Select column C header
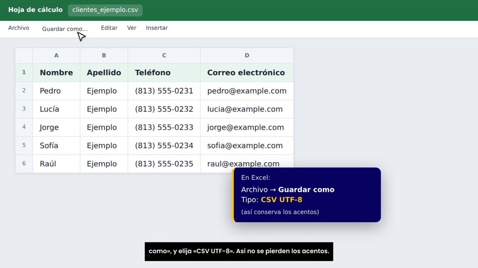This screenshot has width=478, height=268. click(x=164, y=56)
